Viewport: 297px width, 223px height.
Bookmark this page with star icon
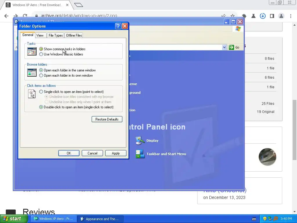[x=233, y=16]
